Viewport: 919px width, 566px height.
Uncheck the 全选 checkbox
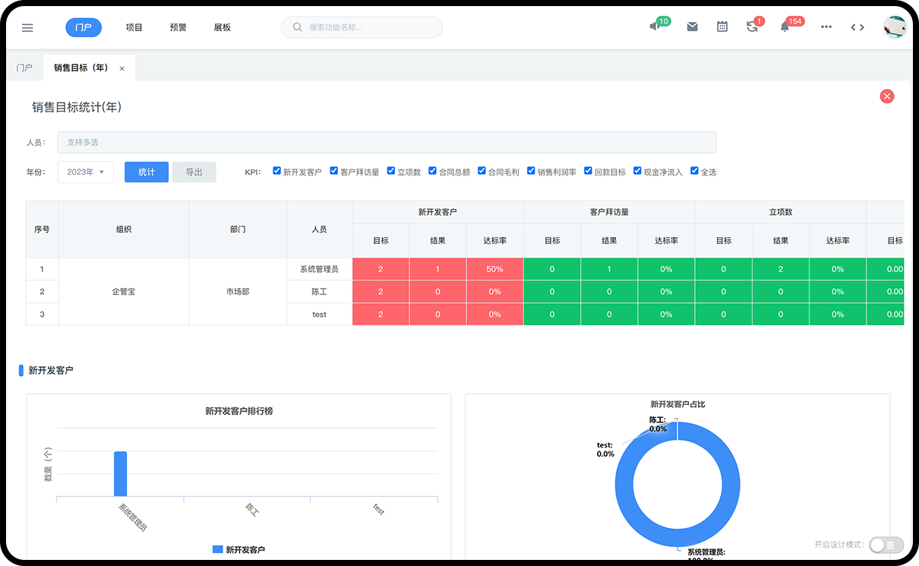(x=695, y=171)
